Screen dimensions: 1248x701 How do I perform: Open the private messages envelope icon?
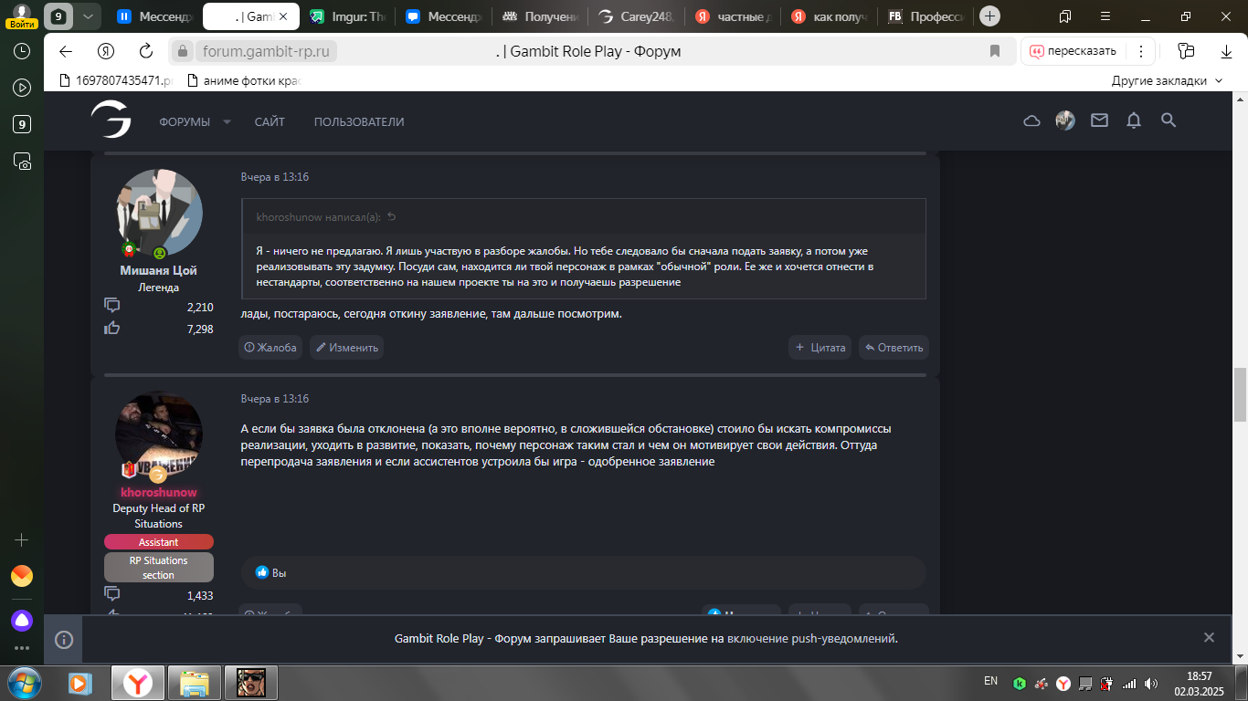click(x=1099, y=120)
